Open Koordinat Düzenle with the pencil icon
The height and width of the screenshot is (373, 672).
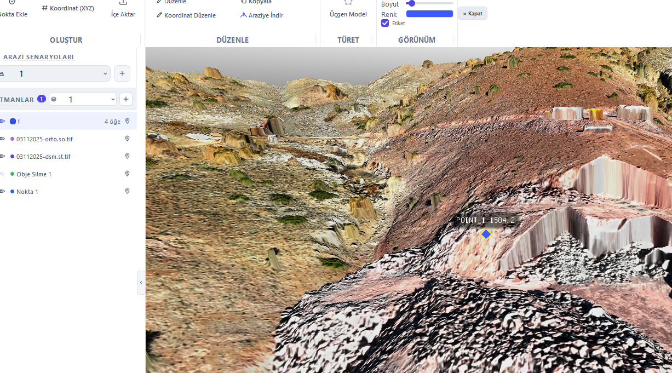click(x=186, y=15)
